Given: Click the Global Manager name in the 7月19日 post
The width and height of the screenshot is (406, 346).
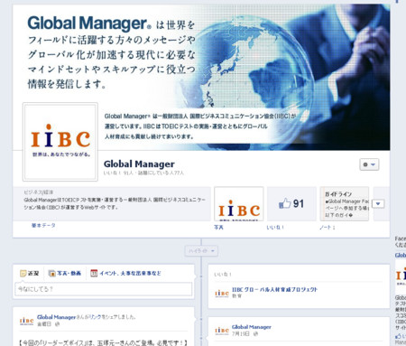Looking at the screenshot, I should (x=252, y=327).
